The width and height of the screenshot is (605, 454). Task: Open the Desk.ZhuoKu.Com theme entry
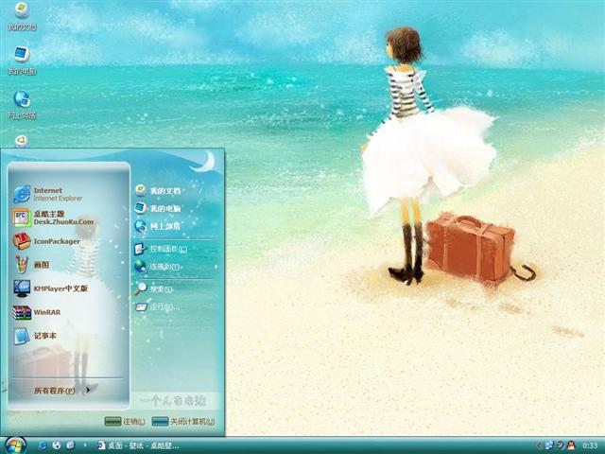tap(54, 218)
